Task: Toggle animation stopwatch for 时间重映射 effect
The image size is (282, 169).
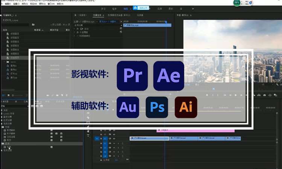Action: 77,36
